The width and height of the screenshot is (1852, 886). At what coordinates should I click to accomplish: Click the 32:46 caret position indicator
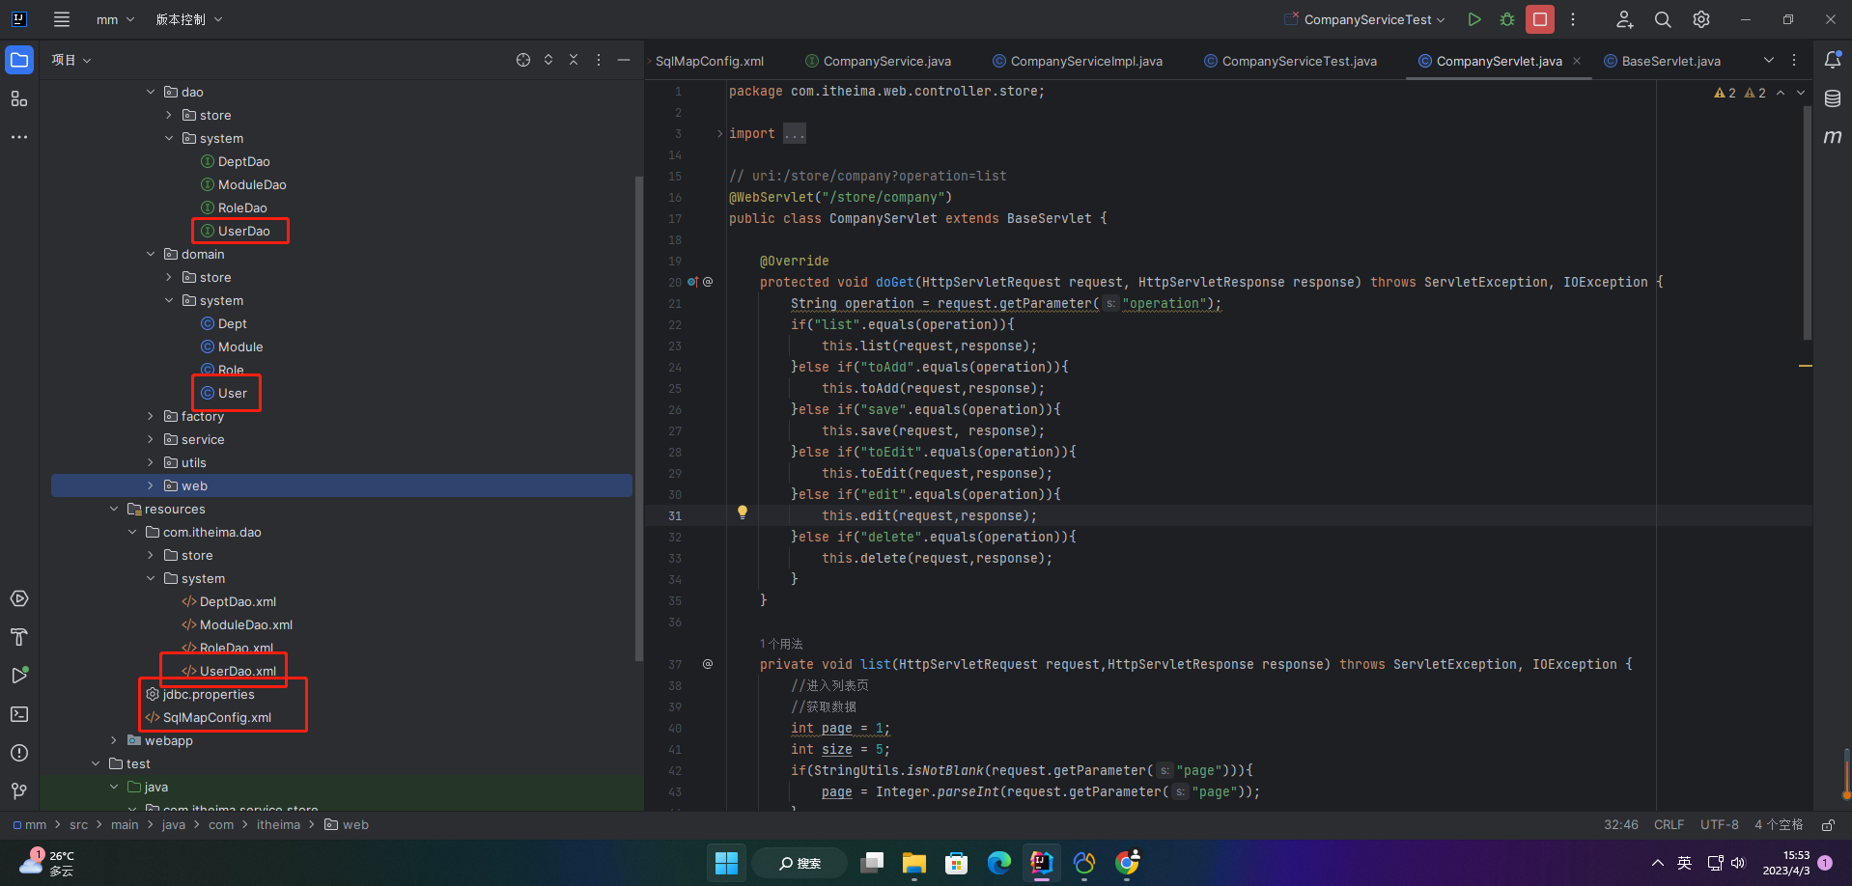coord(1621,825)
